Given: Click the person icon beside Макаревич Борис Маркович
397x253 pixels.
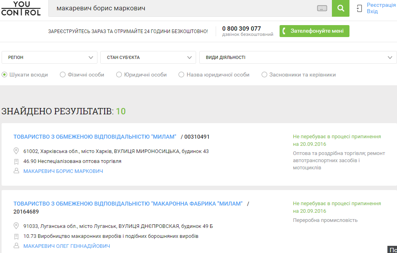Looking at the screenshot, I should coord(16,171).
